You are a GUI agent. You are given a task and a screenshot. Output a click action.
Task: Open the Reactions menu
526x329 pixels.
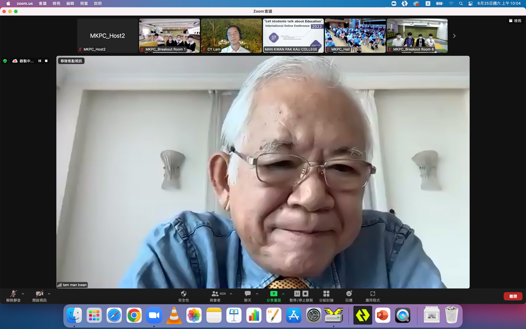point(349,296)
